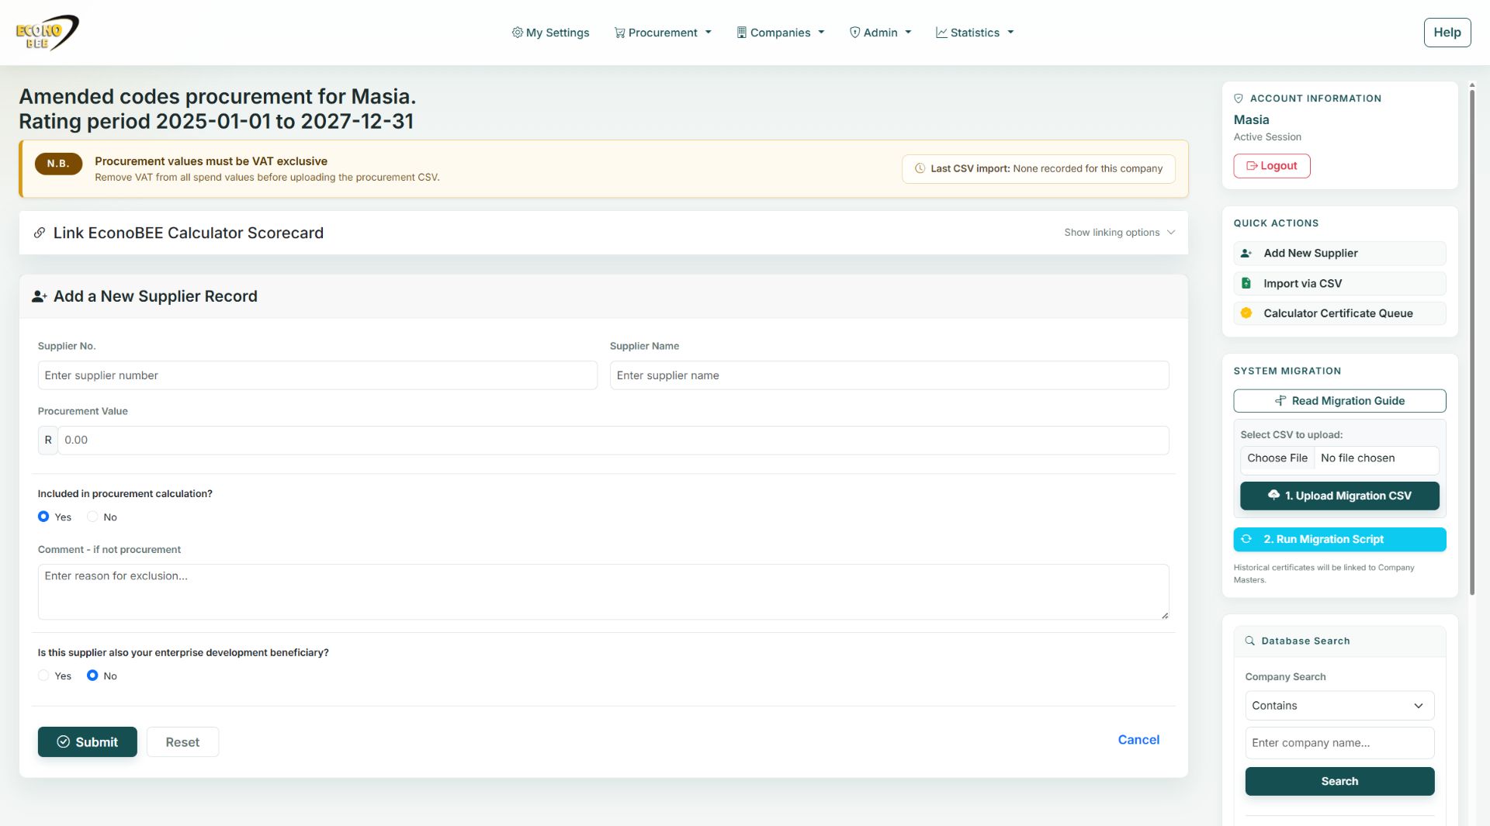Click the green CSV file icon
This screenshot has height=826, width=1490.
click(1246, 284)
